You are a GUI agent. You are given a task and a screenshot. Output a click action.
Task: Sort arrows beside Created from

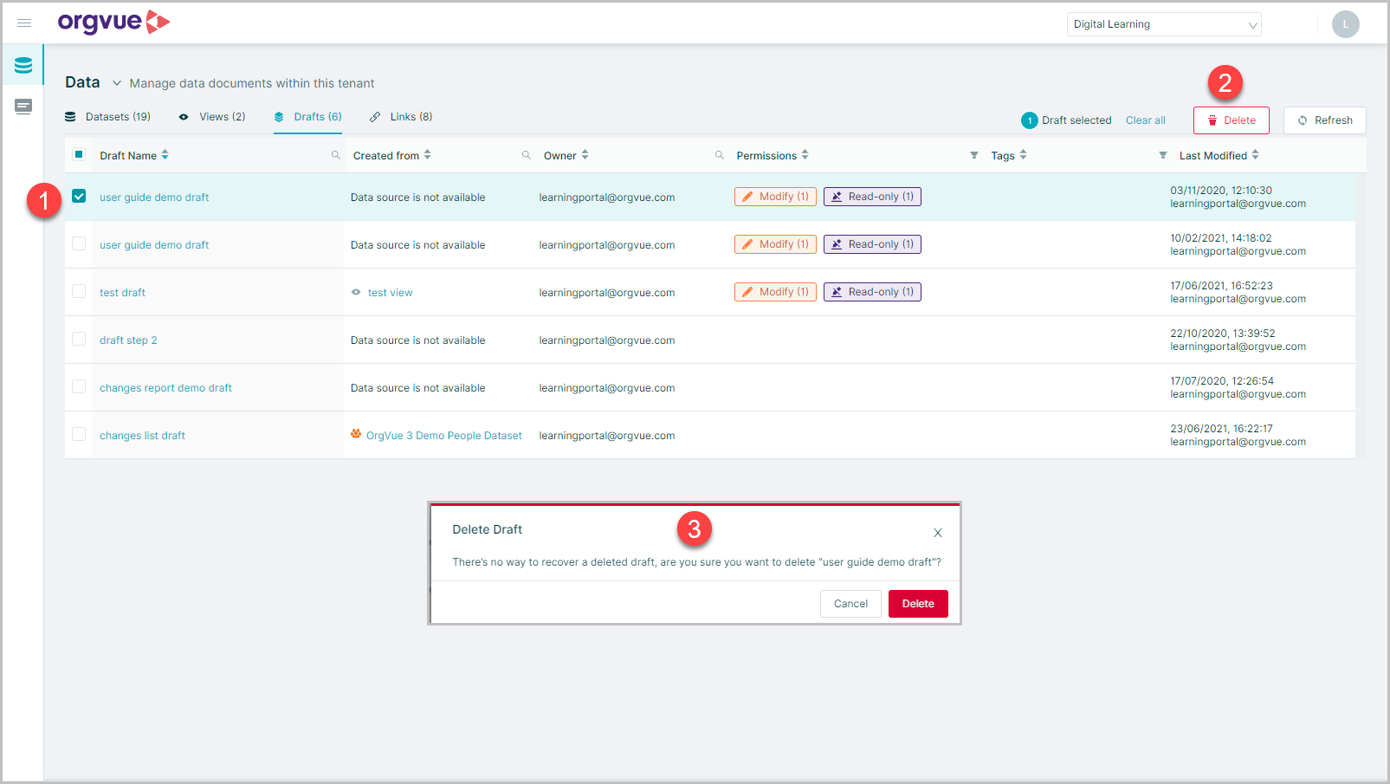coord(428,155)
